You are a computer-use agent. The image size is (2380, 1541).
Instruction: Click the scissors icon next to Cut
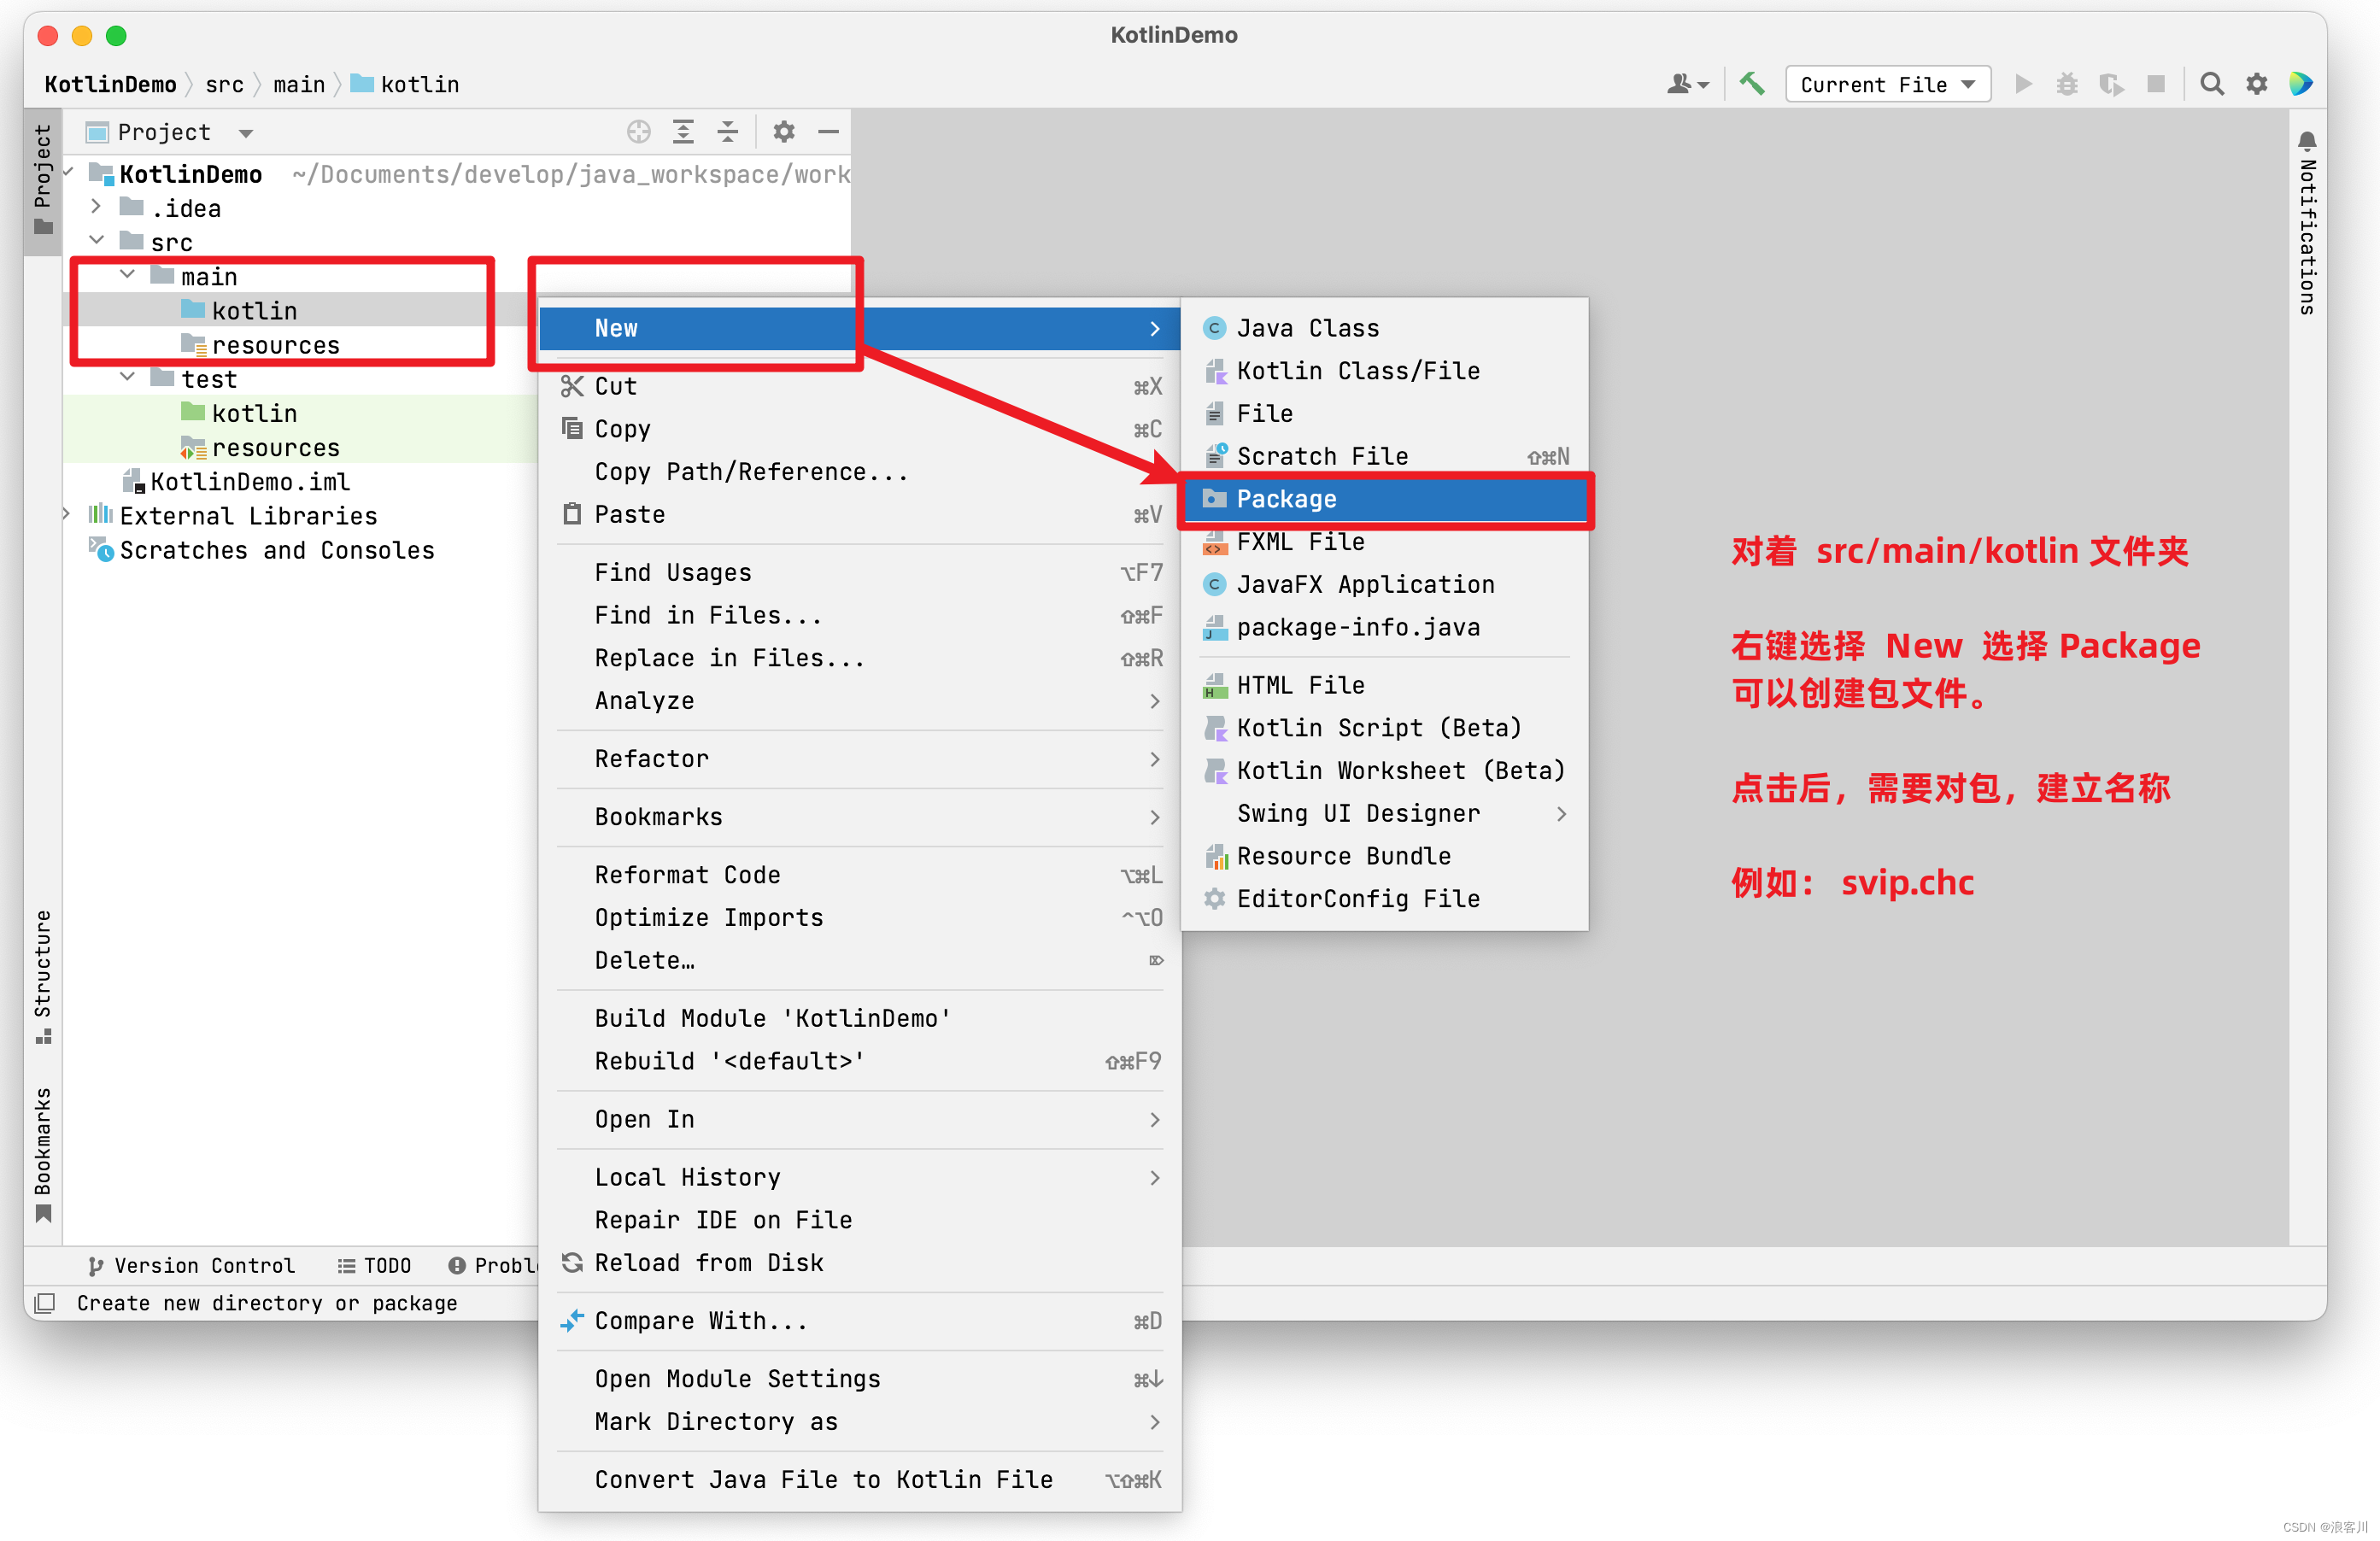click(x=572, y=386)
